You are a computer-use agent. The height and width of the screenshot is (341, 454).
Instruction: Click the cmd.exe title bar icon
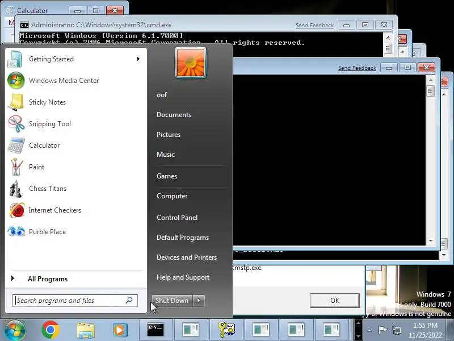[24, 25]
